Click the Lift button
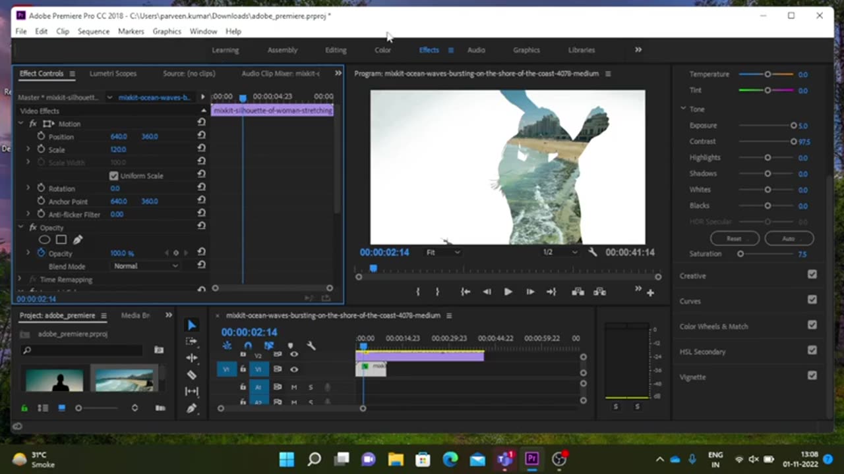 (x=578, y=292)
